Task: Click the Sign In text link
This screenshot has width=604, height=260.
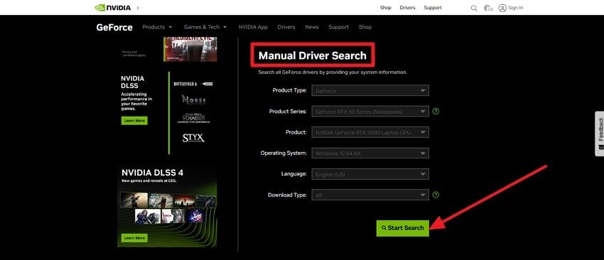Action: (x=516, y=8)
